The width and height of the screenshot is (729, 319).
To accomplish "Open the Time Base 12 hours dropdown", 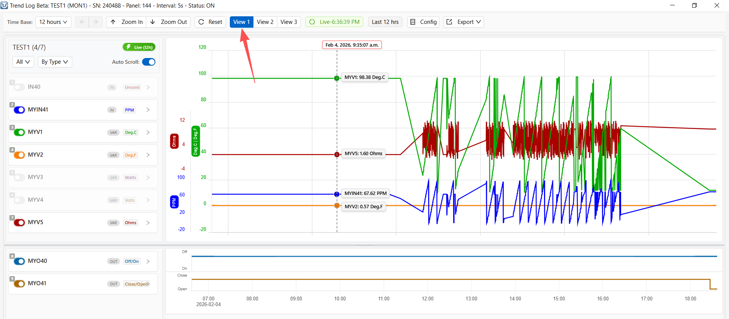I will click(x=53, y=22).
